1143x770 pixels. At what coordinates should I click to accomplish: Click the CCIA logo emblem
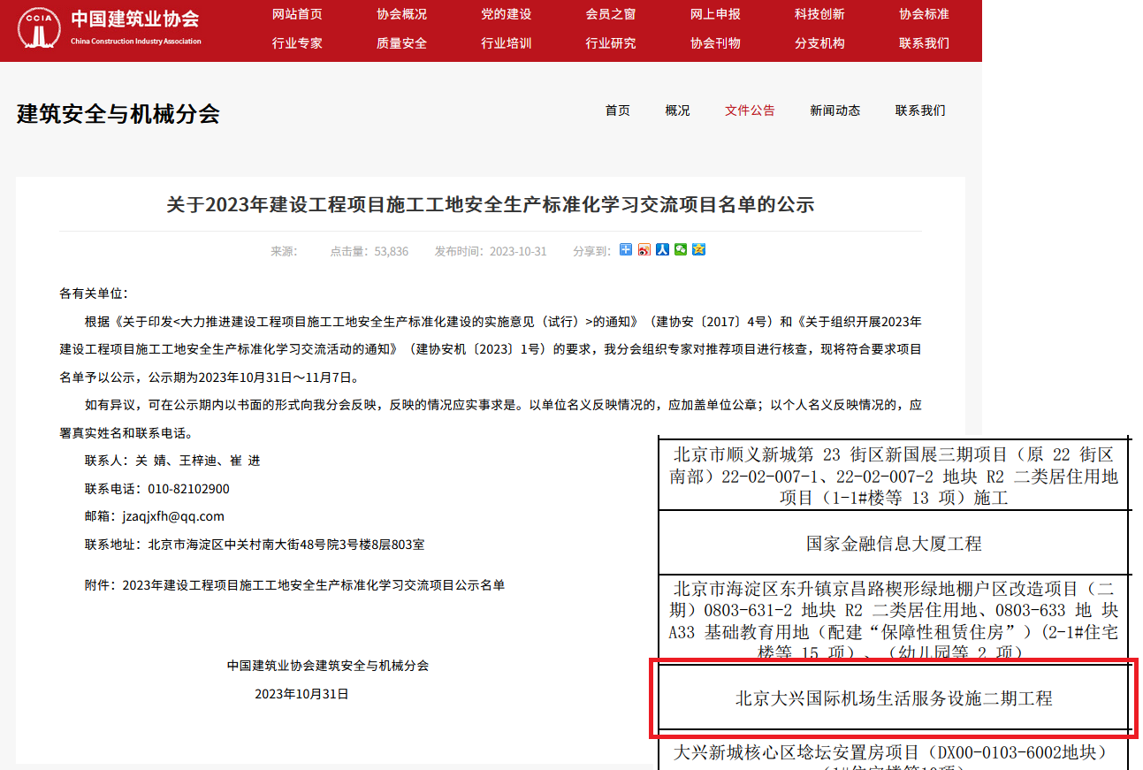[x=40, y=29]
